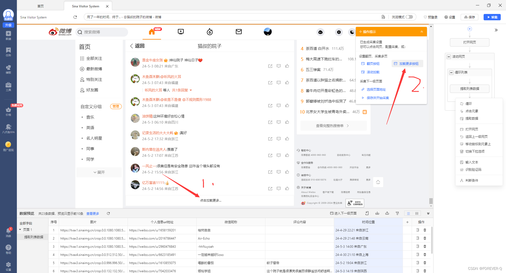Open the Weibo messages envelope icon
The image size is (506, 273).
tap(239, 32)
